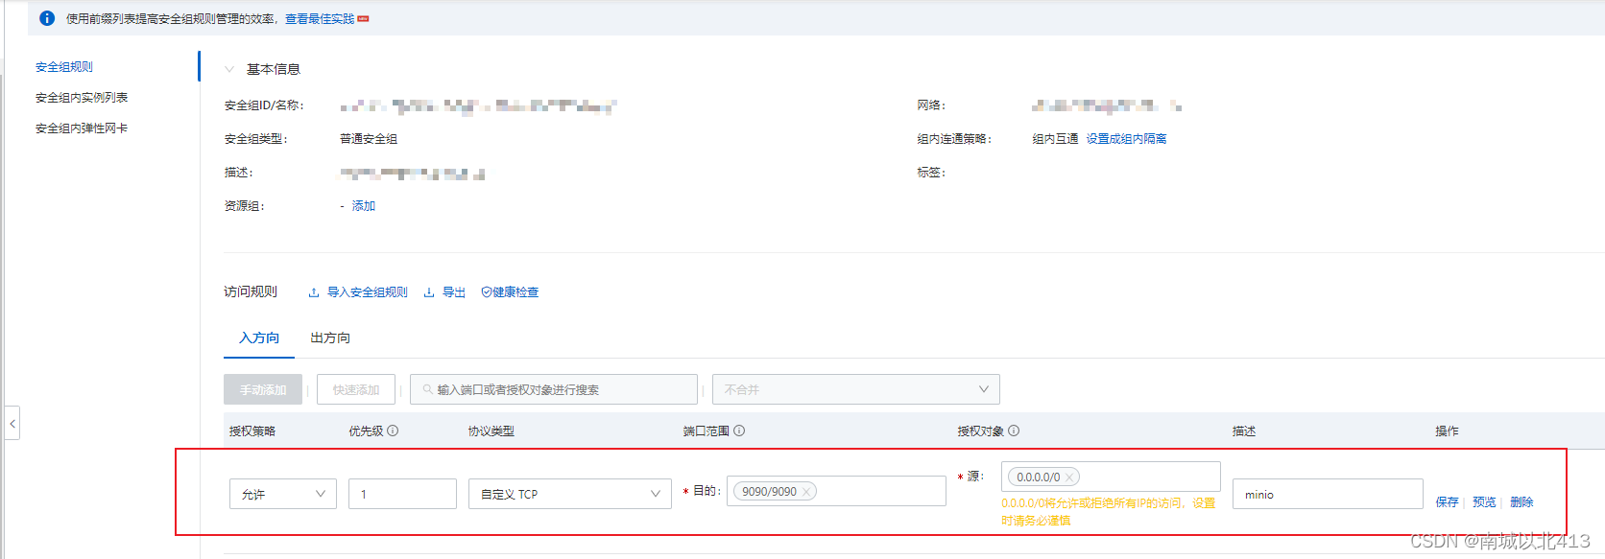
Task: Click the priority help icon
Action: click(x=393, y=431)
